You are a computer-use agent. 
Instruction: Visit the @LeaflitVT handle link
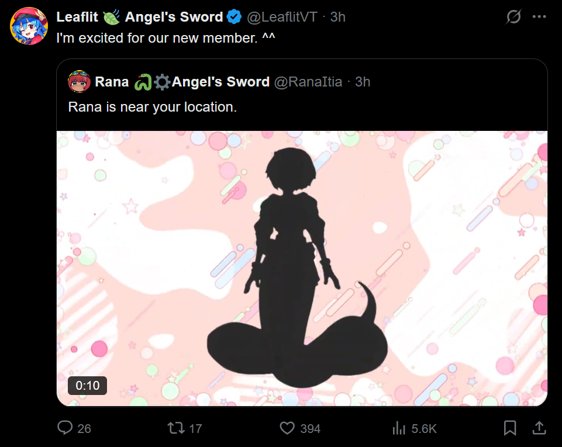point(282,17)
